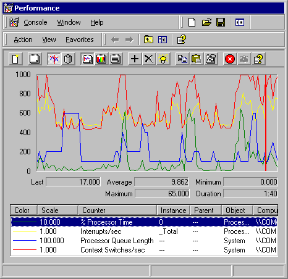This screenshot has height=279, width=288.
Task: Click the Freeze Display red stop icon
Action: [230, 59]
